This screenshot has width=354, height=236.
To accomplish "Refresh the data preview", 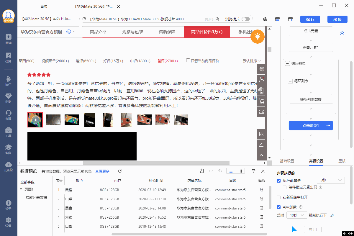I will click(120, 171).
